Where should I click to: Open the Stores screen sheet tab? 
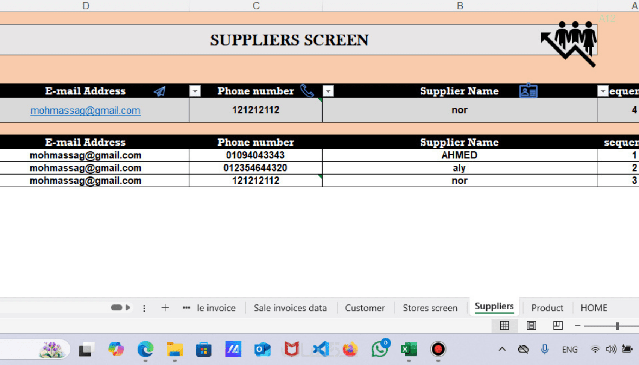430,308
